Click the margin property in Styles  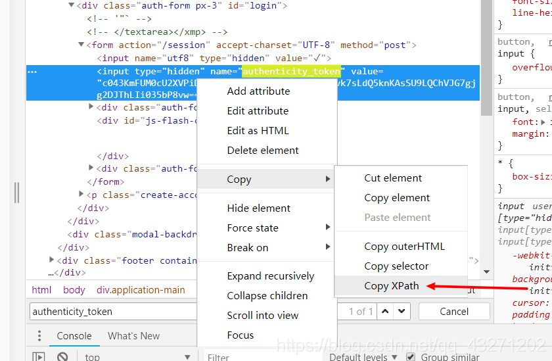[x=530, y=134]
